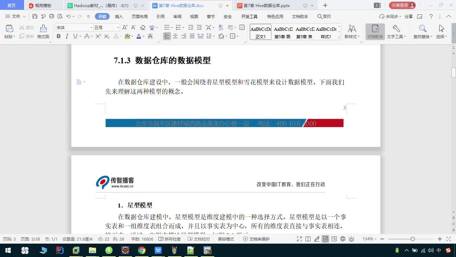Screen dimensions: 456x257
Task: Click the 查找 search field
Action: [324, 16]
